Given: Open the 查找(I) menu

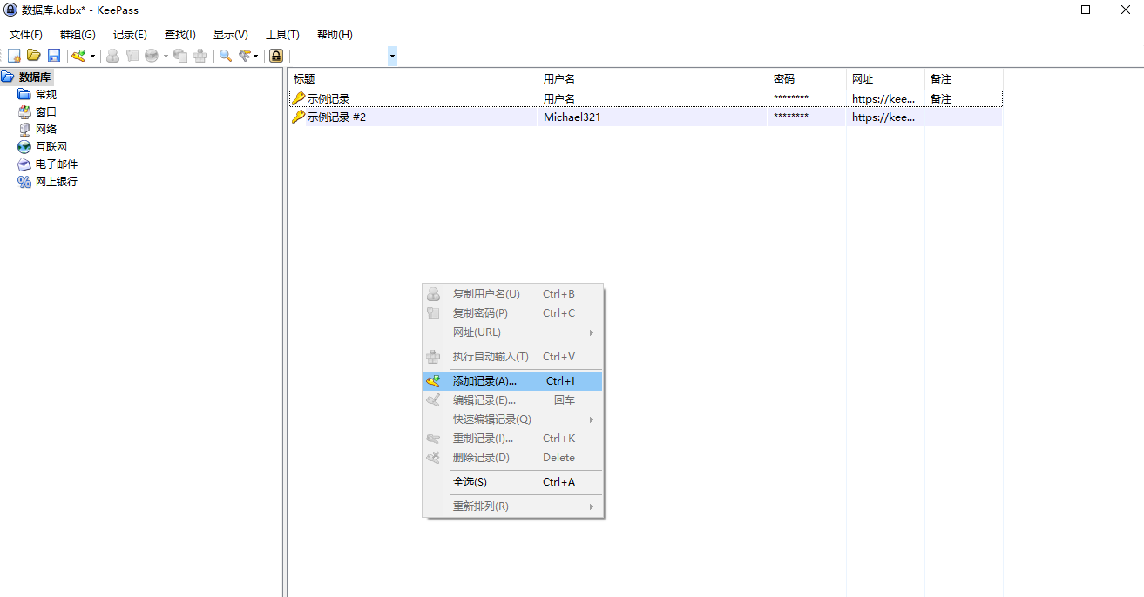Looking at the screenshot, I should pos(180,35).
